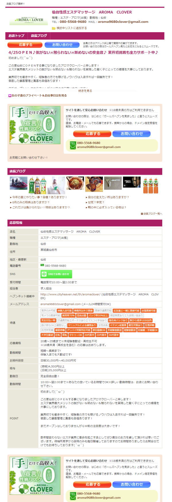Viewport: 172px width, 502px height.
Task: Click the green SNSでお問い合わせ button
Action: pyautogui.click(x=56, y=274)
